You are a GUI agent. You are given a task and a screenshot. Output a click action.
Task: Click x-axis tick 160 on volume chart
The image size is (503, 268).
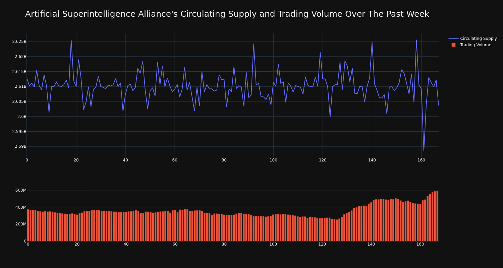click(x=420, y=244)
